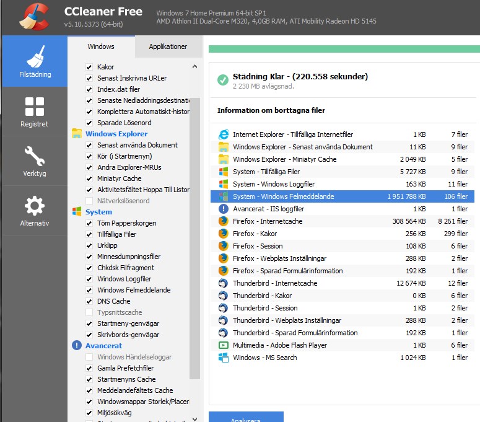Click Firefox icon of Firefox - Kakor row
The height and width of the screenshot is (422, 480).
coord(224,234)
